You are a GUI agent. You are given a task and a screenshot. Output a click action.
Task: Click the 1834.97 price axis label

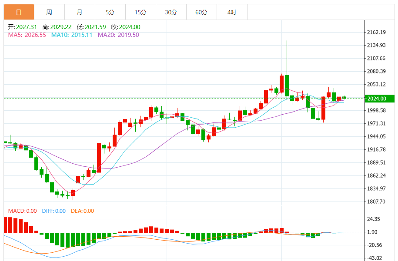tap(376, 188)
